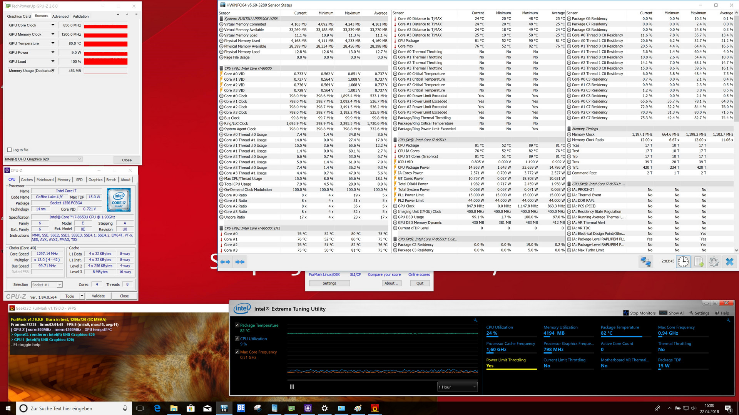Open CPU-Z SPD tab

79,179
